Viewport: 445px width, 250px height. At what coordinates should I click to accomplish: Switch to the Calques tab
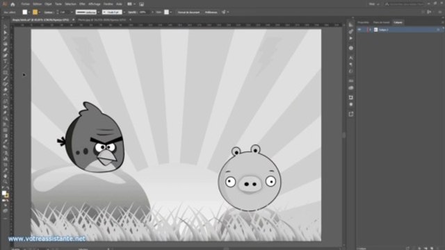click(398, 22)
